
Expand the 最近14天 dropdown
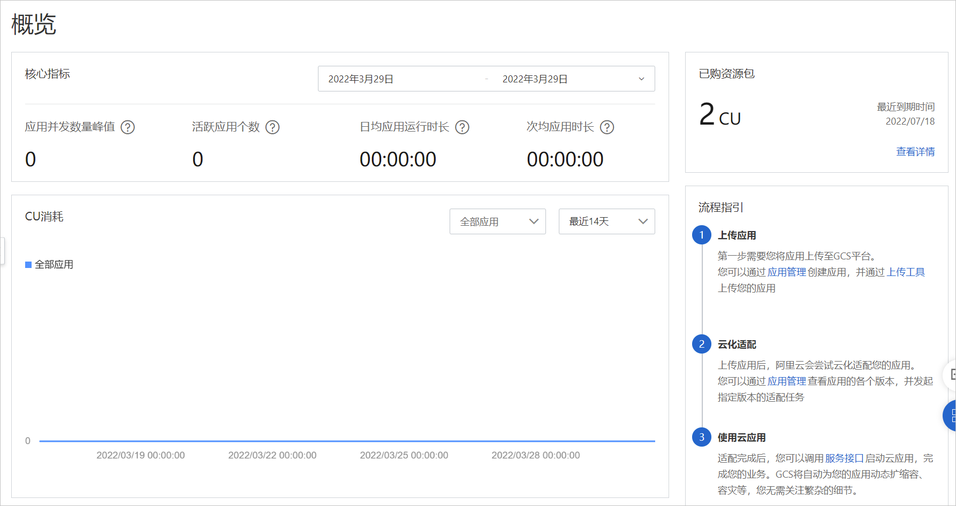click(607, 221)
